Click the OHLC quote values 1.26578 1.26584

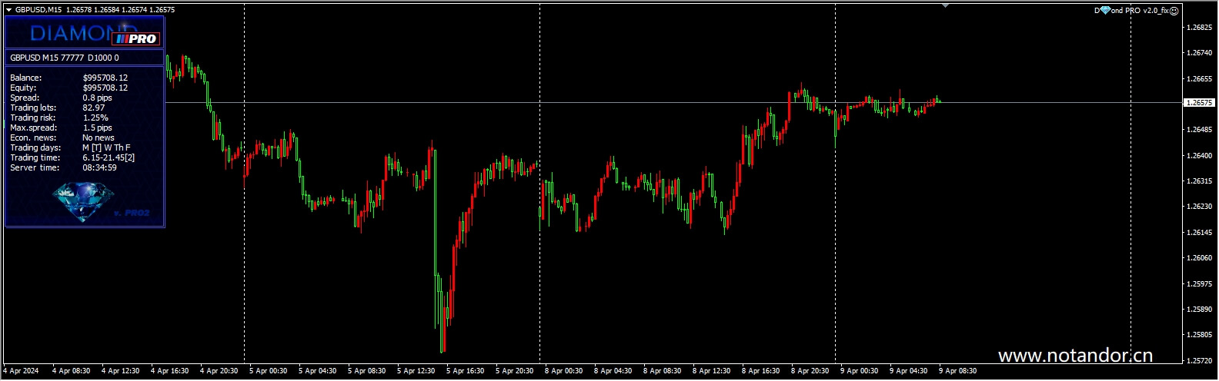click(x=93, y=10)
